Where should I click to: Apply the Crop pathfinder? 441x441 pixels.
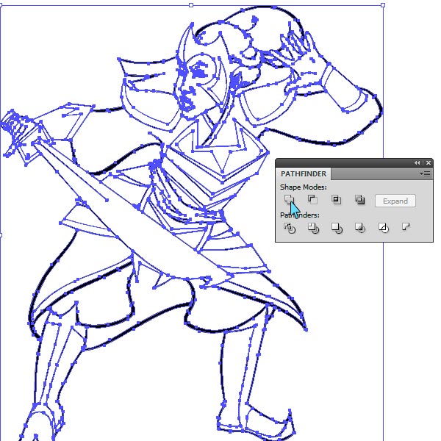point(360,228)
